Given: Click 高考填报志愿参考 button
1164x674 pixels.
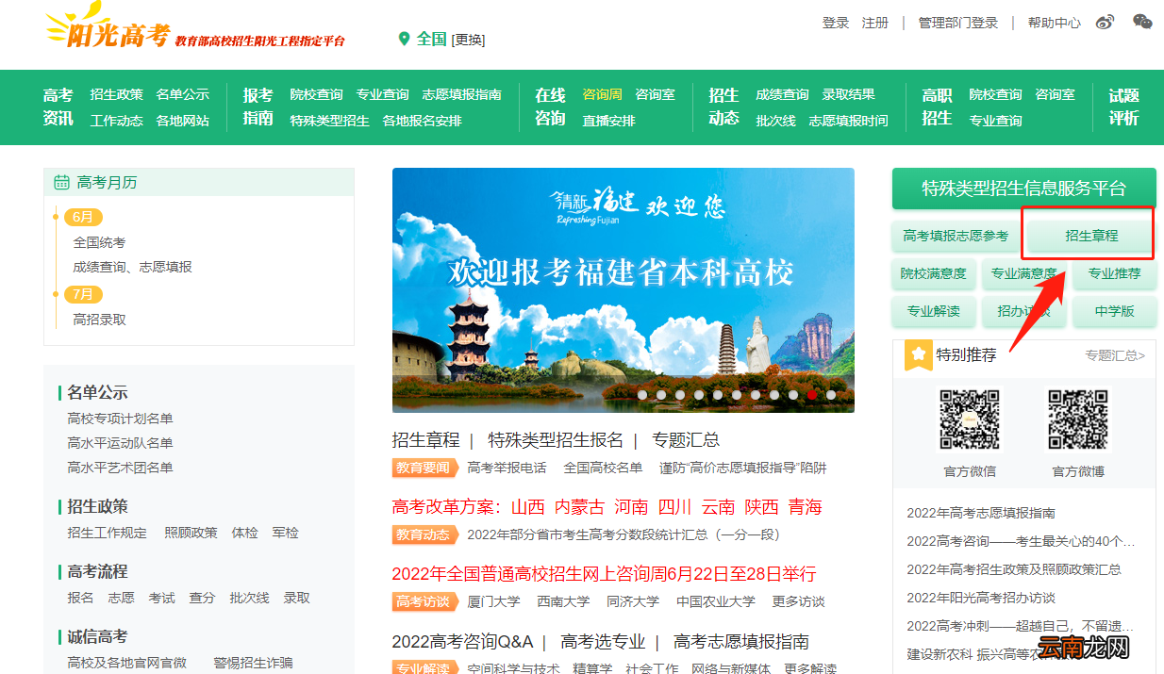Looking at the screenshot, I should (x=956, y=236).
